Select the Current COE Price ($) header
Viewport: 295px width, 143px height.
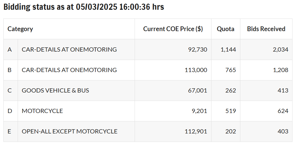click(x=173, y=29)
